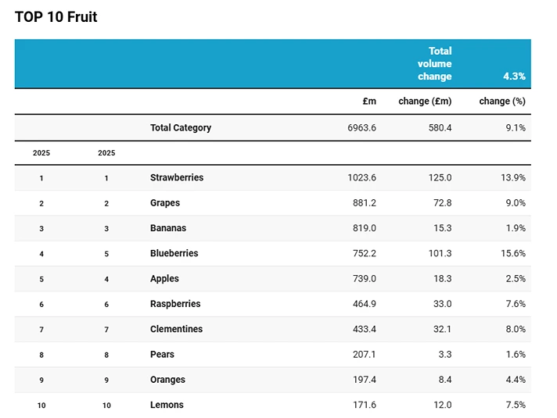
Task: Select the Pears product name
Action: [x=162, y=354]
